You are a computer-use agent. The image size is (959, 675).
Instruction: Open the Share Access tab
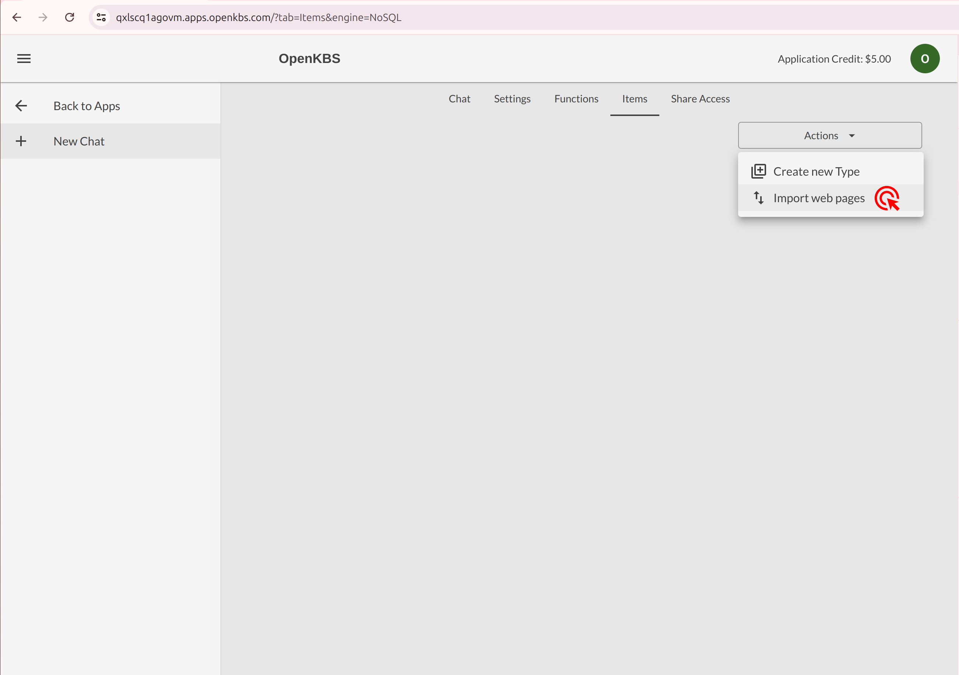[700, 99]
